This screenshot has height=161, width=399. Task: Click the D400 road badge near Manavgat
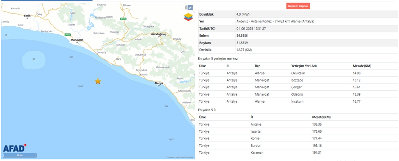pos(67,35)
